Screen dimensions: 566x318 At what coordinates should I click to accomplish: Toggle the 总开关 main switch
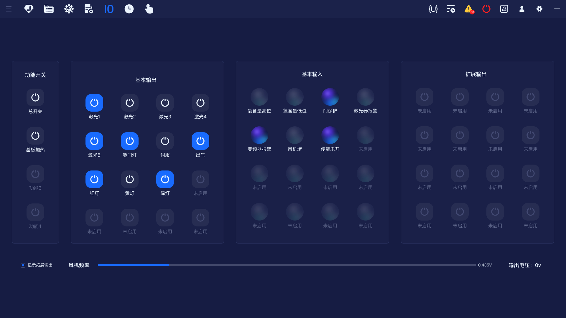pos(35,97)
